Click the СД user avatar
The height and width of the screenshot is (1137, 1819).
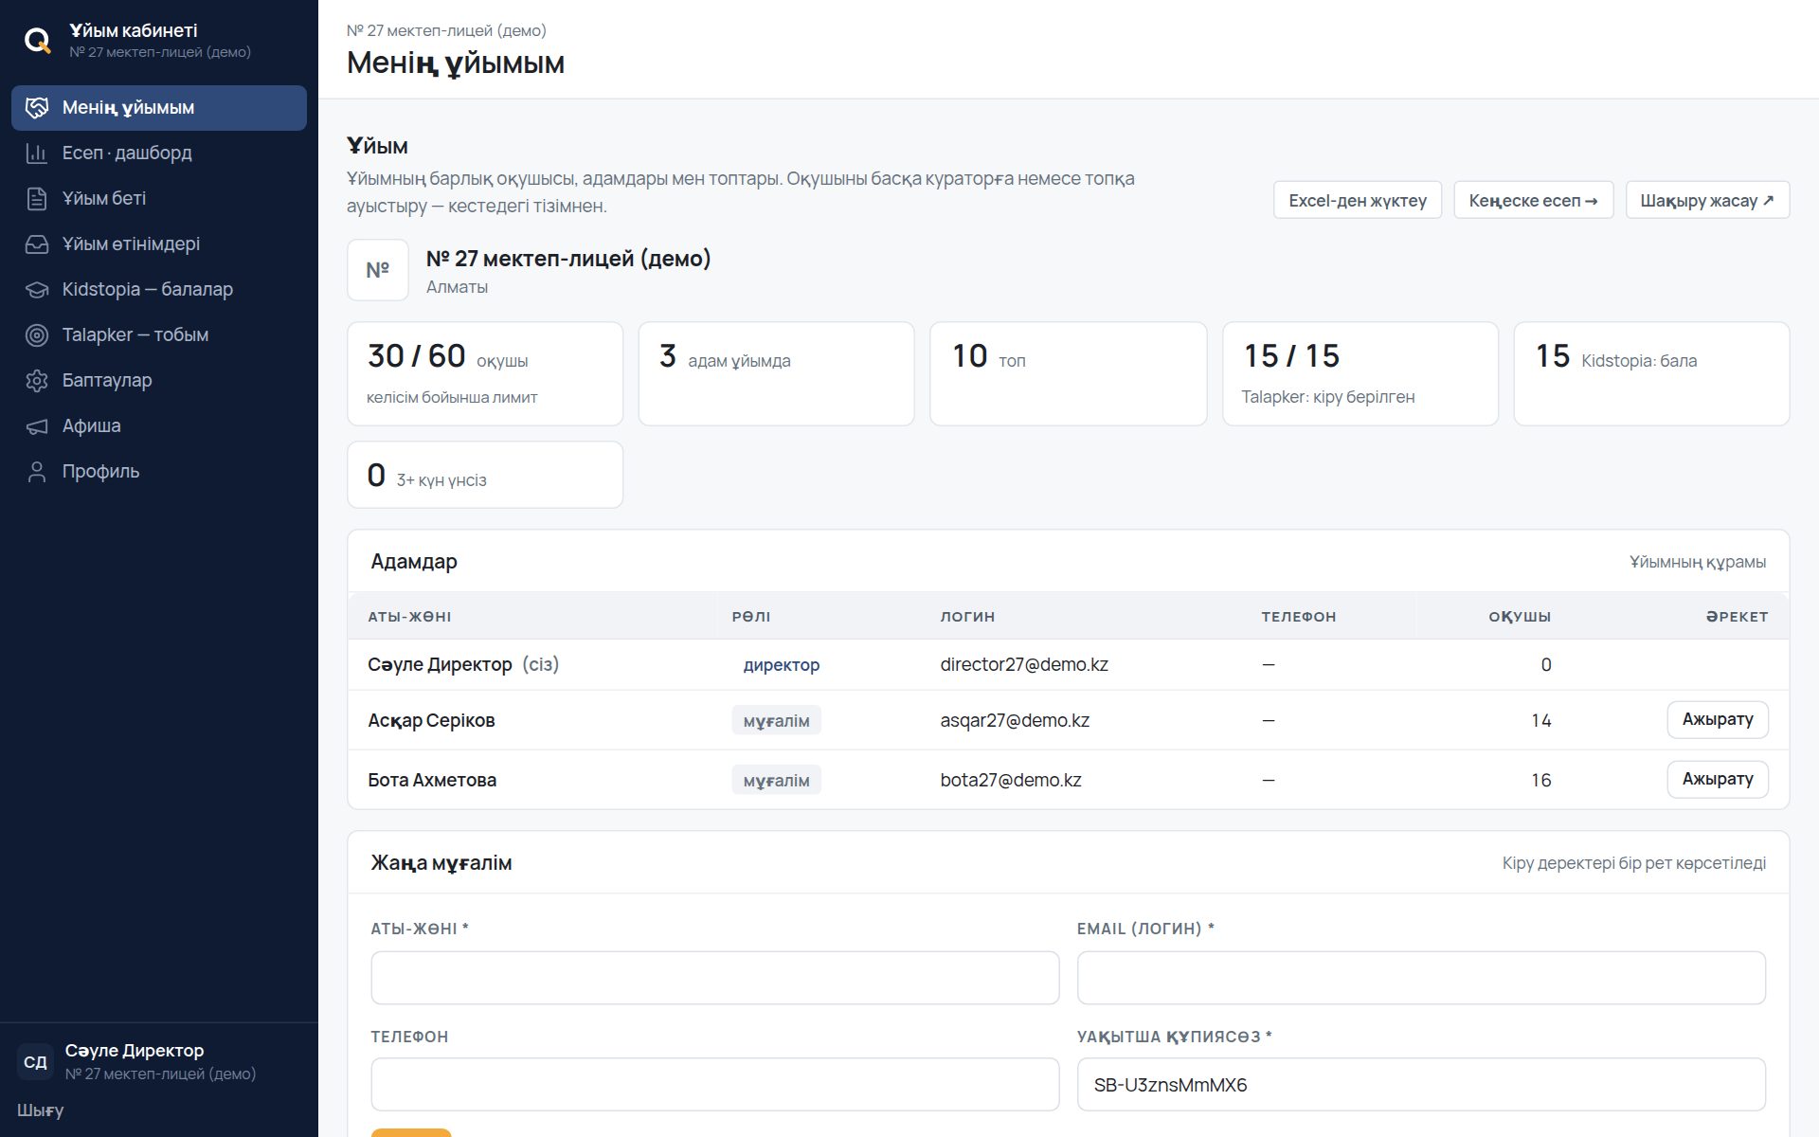tap(35, 1062)
